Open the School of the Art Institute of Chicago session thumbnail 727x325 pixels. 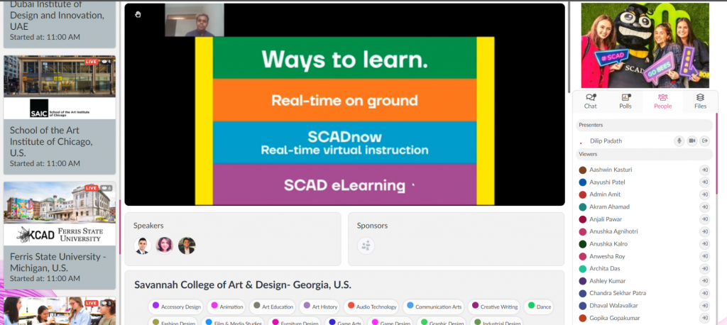pos(60,87)
